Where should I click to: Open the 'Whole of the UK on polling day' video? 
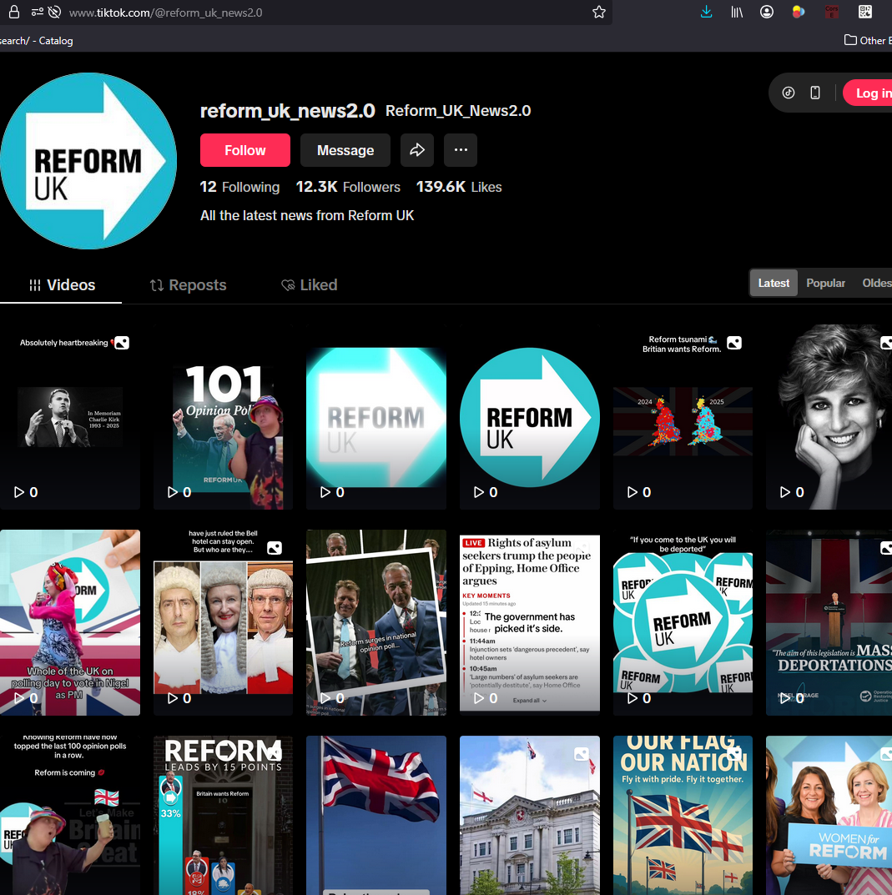[69, 622]
